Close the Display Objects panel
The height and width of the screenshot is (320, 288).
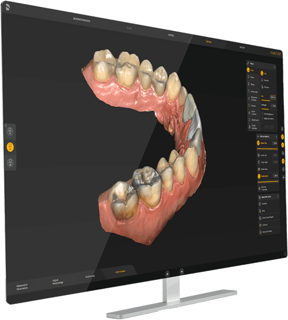[x=276, y=137]
